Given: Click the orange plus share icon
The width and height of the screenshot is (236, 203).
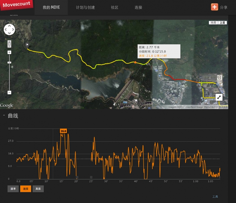Looking at the screenshot, I should 215,7.
